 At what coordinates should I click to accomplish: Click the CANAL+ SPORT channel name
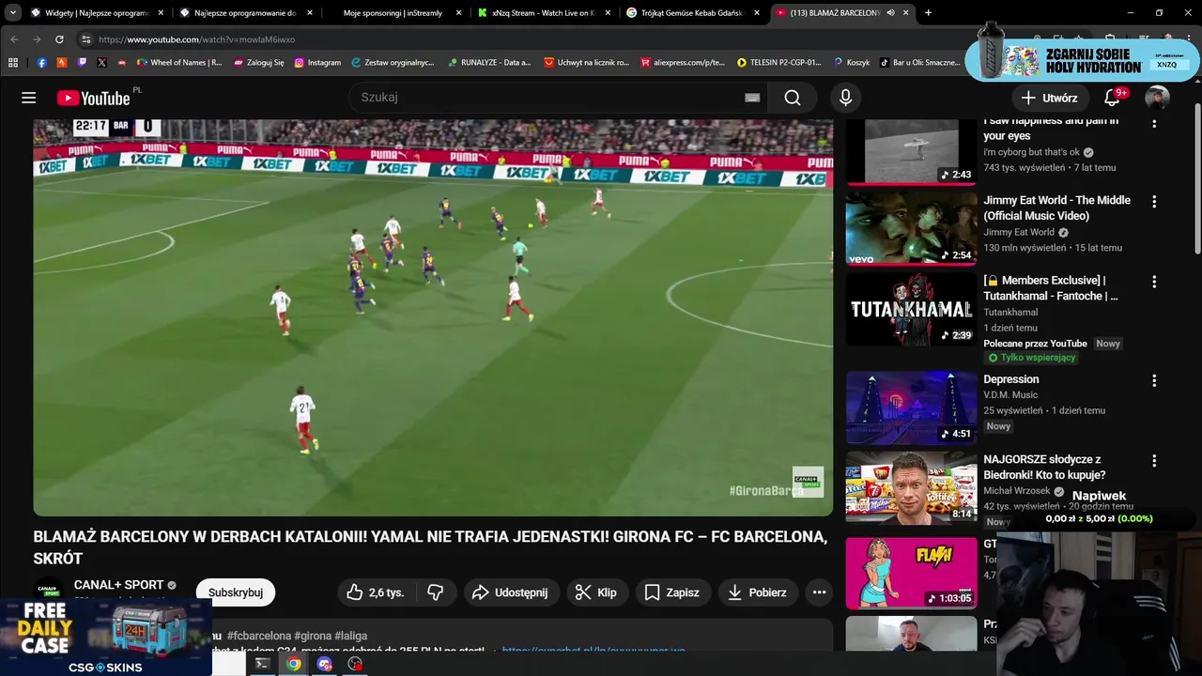(118, 585)
